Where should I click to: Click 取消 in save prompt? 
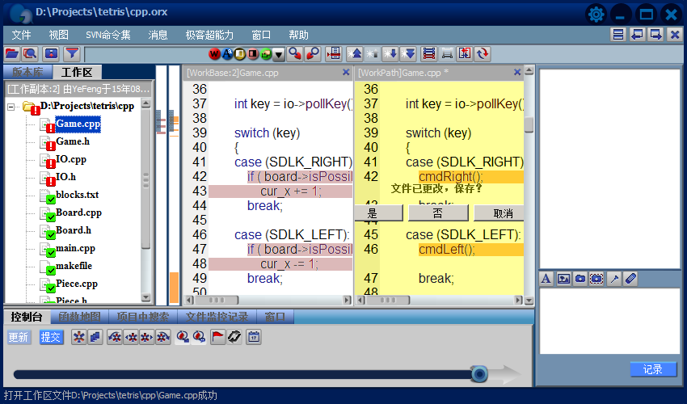pyautogui.click(x=499, y=213)
